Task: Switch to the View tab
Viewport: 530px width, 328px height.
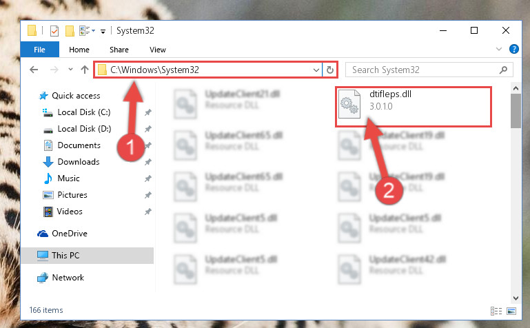Action: coord(158,50)
